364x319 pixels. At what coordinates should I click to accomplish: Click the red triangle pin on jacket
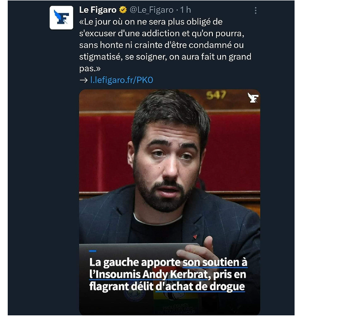tap(195, 237)
